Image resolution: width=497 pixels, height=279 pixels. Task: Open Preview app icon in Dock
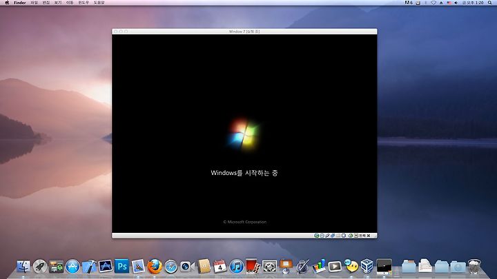(x=138, y=267)
